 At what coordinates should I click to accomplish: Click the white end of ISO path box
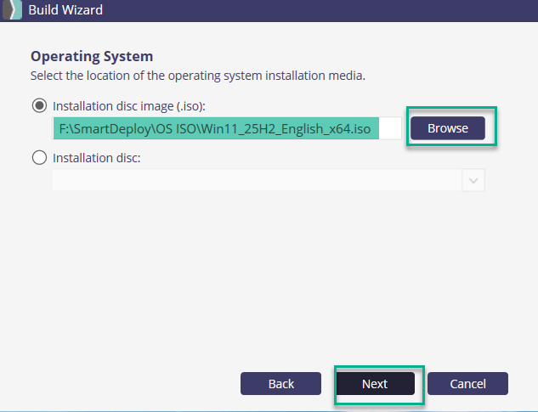pos(390,128)
